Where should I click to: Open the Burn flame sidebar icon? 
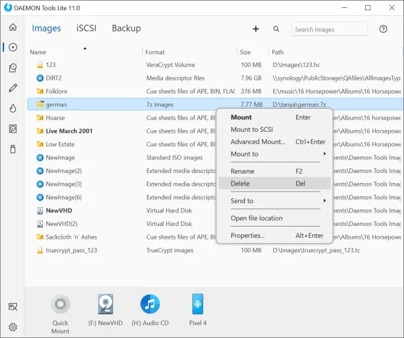(x=13, y=108)
